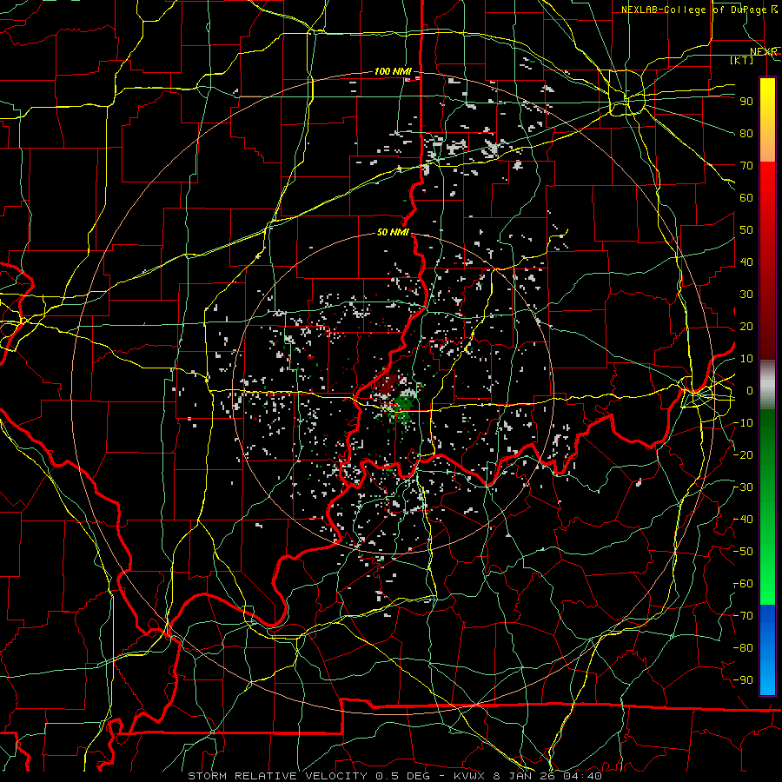This screenshot has height=782, width=782.
Task: Click the 50 NMI range ring label
Action: (x=393, y=232)
